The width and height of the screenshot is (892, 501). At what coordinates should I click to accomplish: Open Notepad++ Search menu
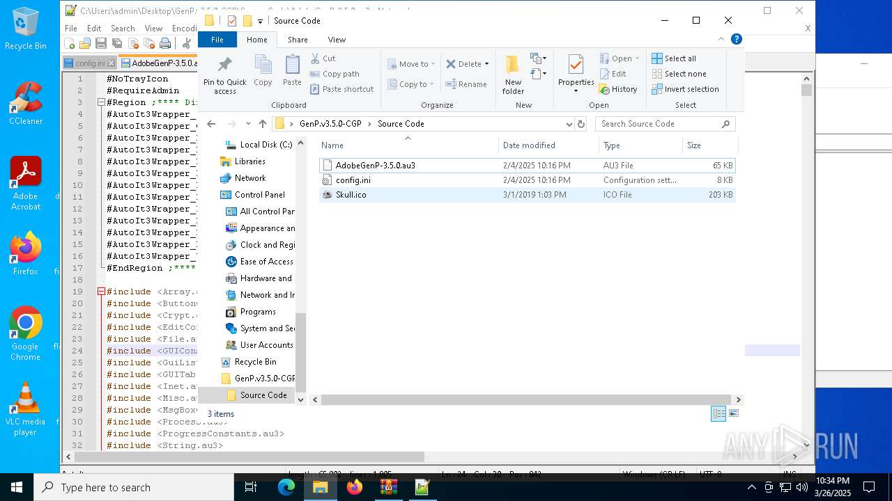click(123, 29)
